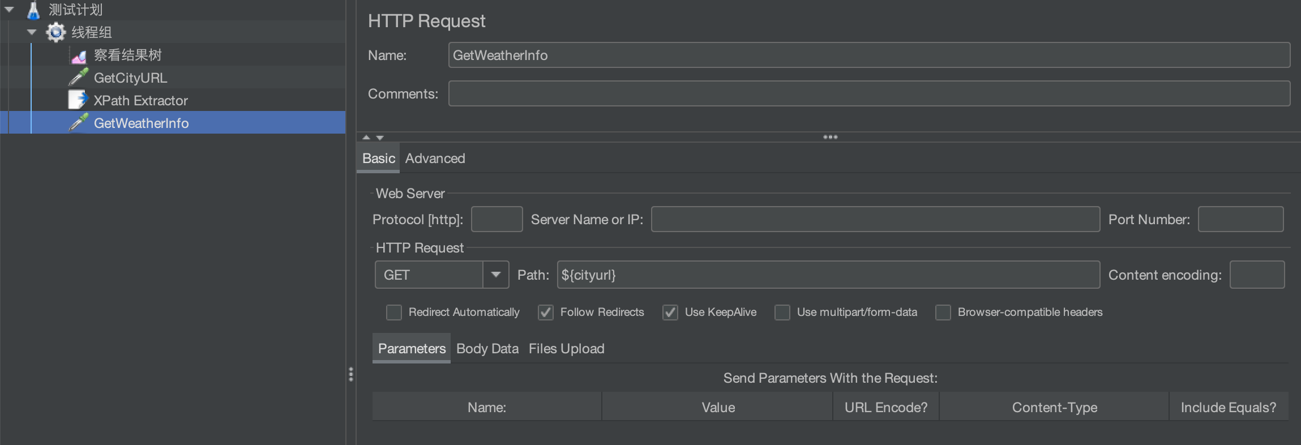Click the GetCityURL sampler pipette icon
Image resolution: width=1301 pixels, height=445 pixels.
pos(79,78)
